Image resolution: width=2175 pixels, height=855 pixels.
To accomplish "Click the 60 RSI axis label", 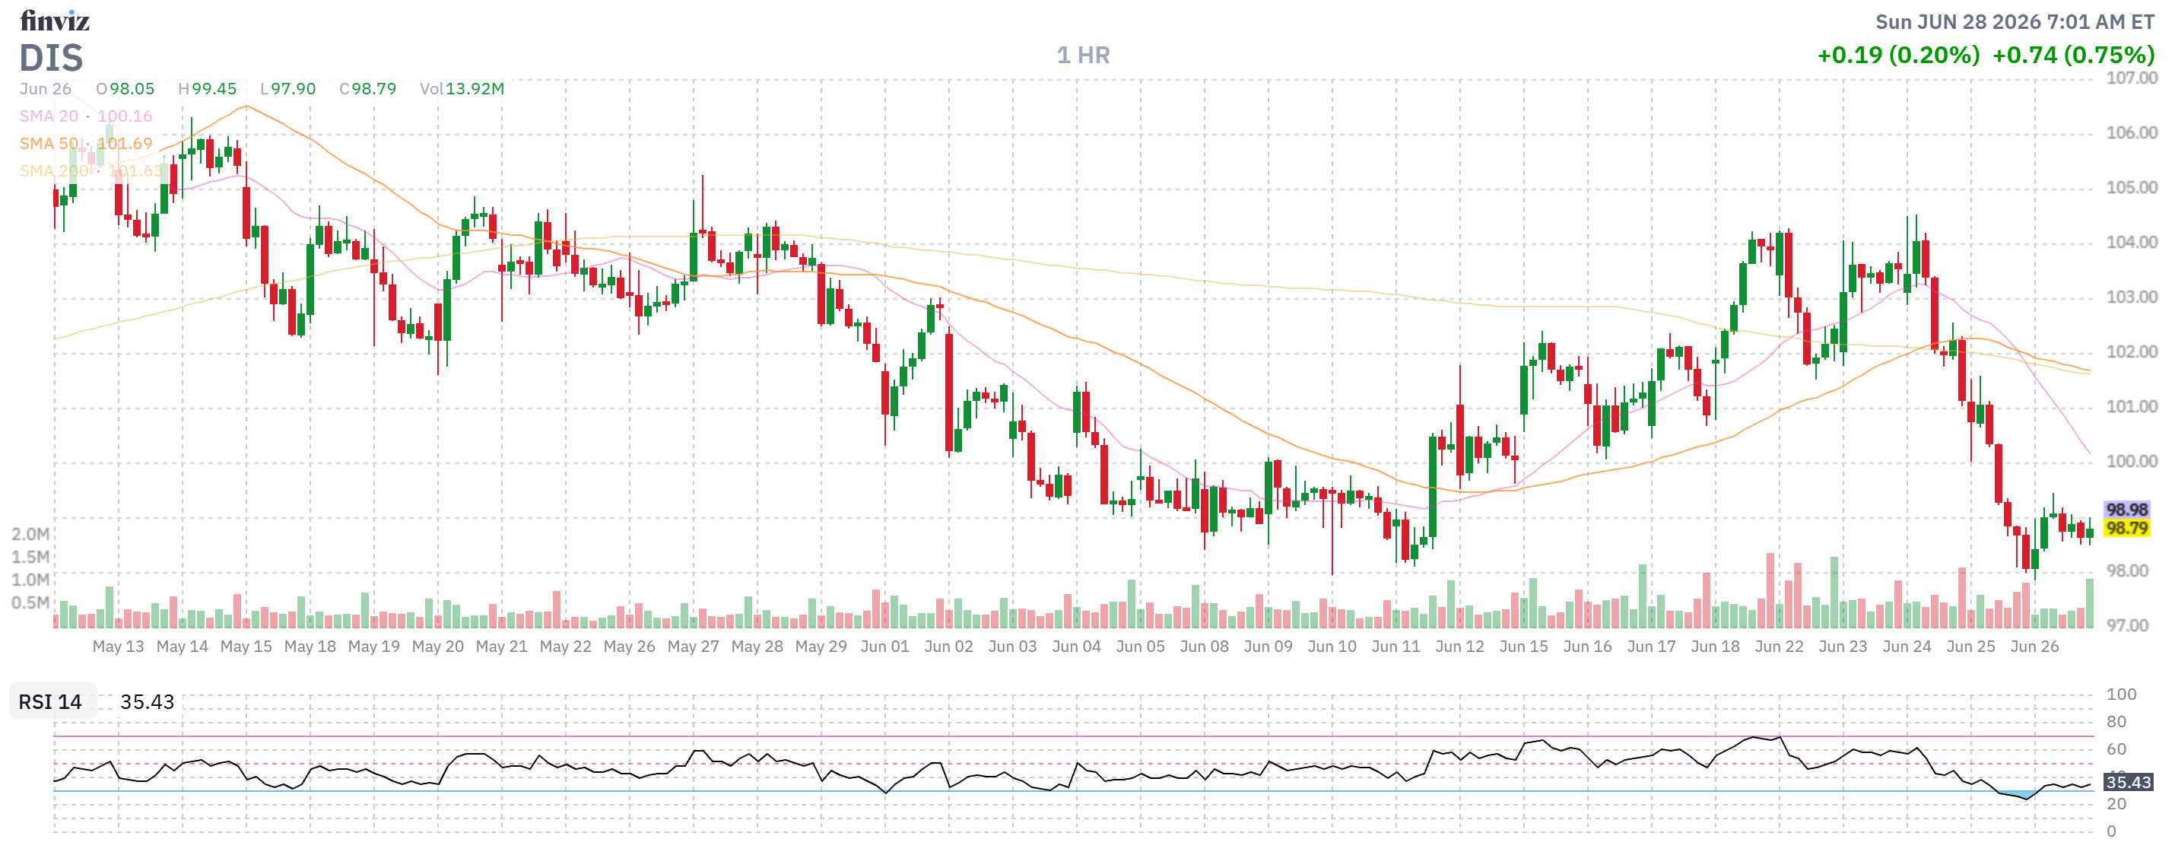I will point(2116,750).
